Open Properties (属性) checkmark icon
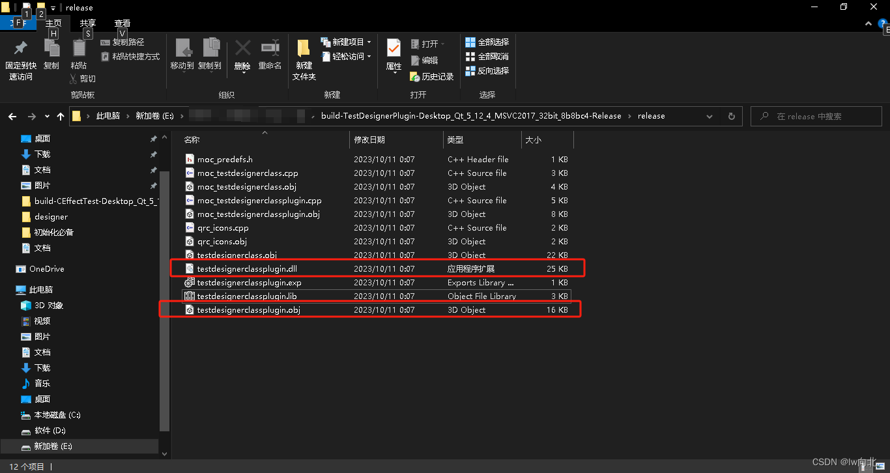Screen dimensions: 890x473 [394, 48]
